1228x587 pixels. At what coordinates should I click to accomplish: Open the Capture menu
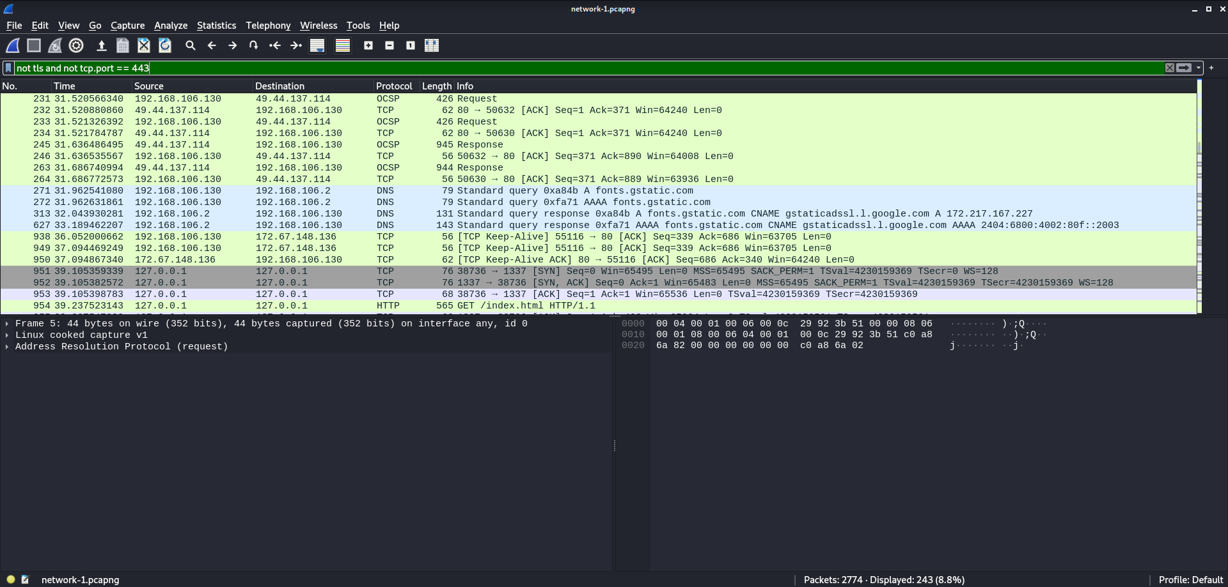click(127, 26)
